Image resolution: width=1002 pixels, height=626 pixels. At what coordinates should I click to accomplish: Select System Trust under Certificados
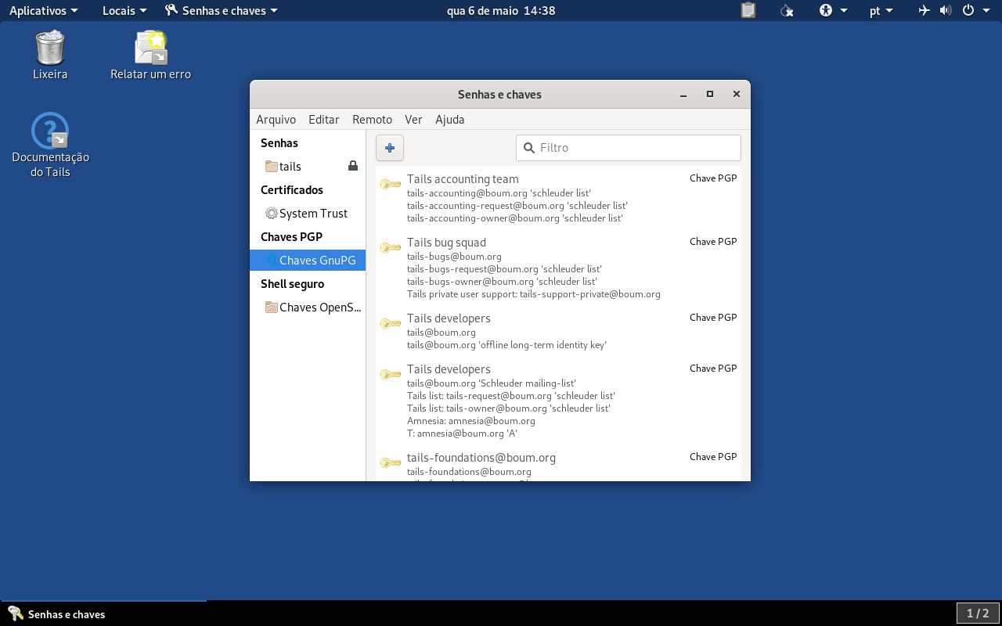308,214
